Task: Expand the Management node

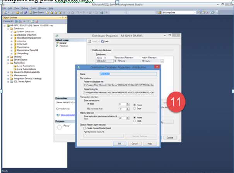Action: click(8, 75)
